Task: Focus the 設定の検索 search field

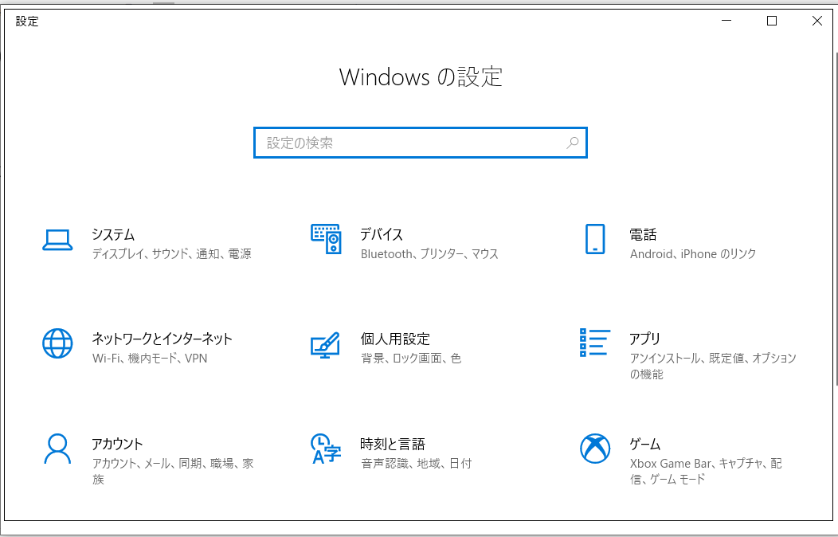Action: point(410,143)
